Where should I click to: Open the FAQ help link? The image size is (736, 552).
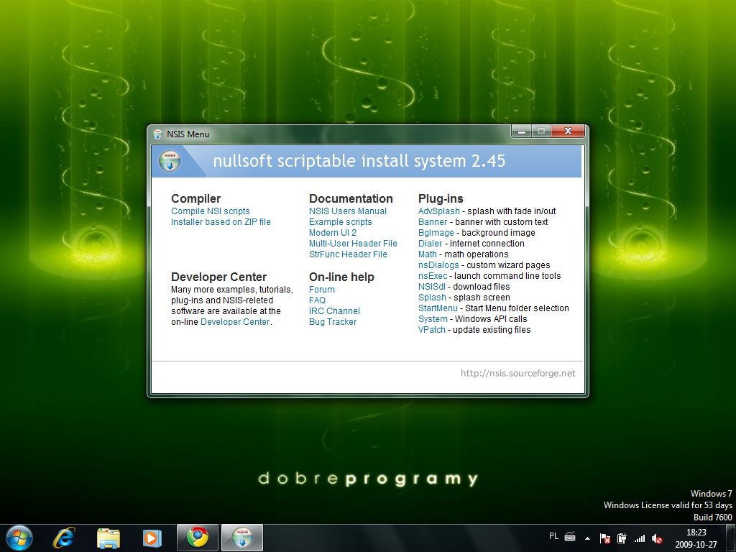point(317,300)
